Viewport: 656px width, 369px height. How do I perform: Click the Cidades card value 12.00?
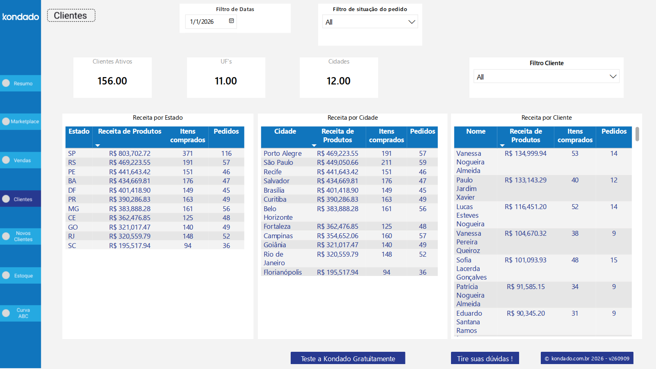tap(339, 81)
